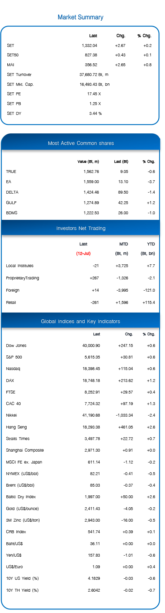165x613 pixels.
Task: Select the MAI index row
Action: (x=80, y=65)
